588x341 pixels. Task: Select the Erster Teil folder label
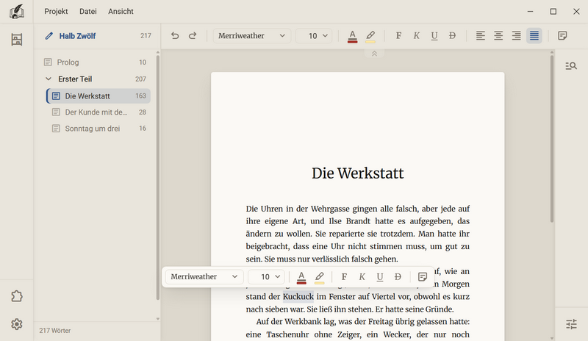pos(75,79)
